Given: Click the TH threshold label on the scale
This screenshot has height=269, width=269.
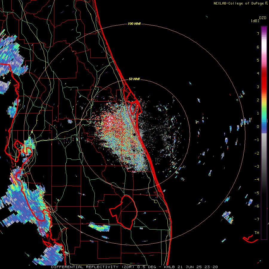Looking at the screenshot, I should 257,233.
